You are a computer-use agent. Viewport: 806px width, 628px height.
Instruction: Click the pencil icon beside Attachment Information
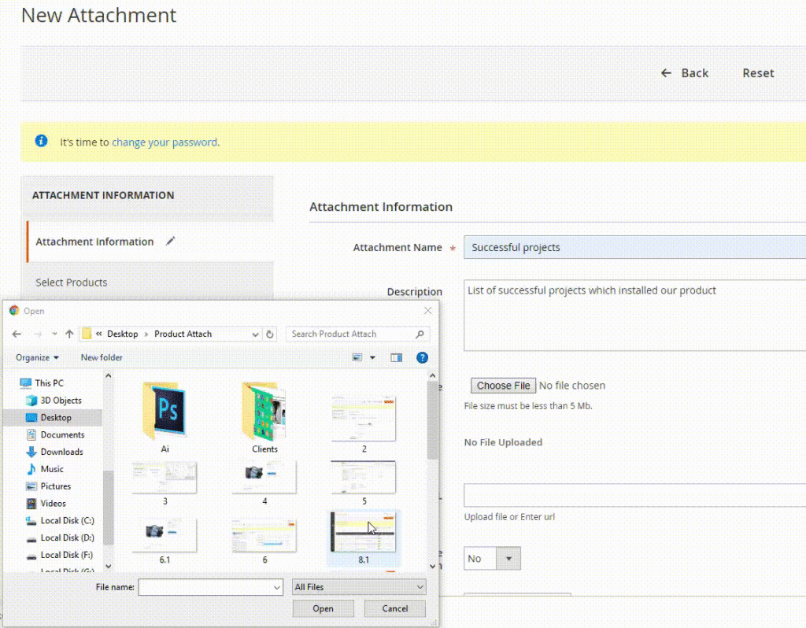[171, 242]
